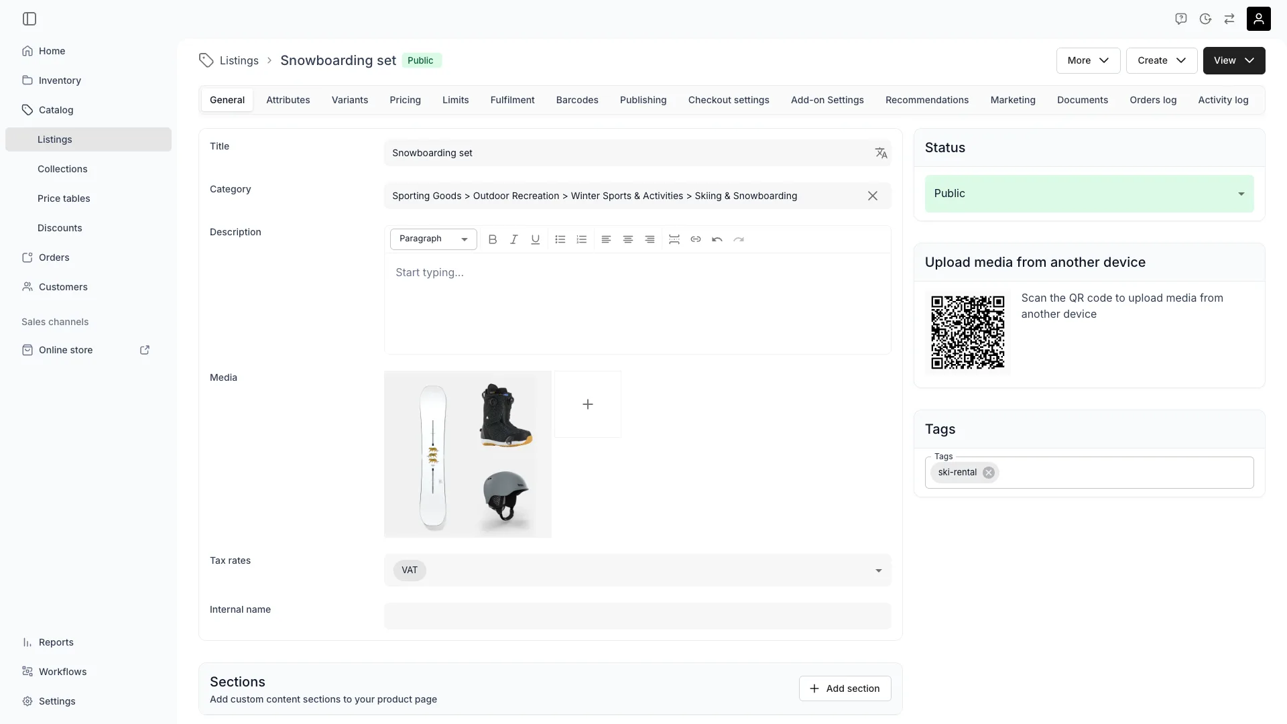Open the More actions dropdown

click(x=1089, y=60)
